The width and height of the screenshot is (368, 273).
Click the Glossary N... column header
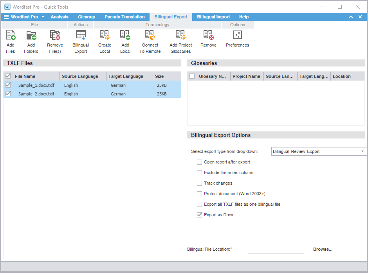click(212, 76)
